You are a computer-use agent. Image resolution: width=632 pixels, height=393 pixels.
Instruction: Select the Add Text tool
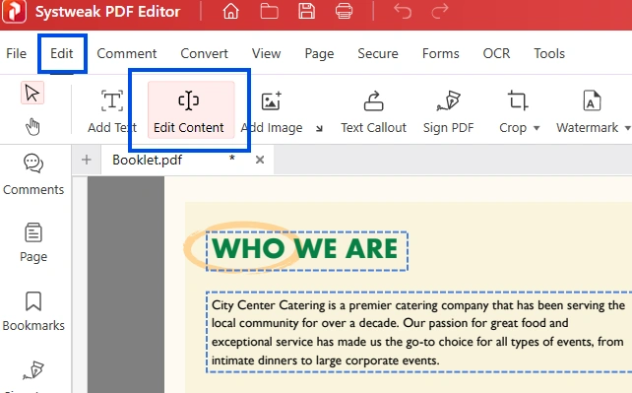pyautogui.click(x=112, y=111)
